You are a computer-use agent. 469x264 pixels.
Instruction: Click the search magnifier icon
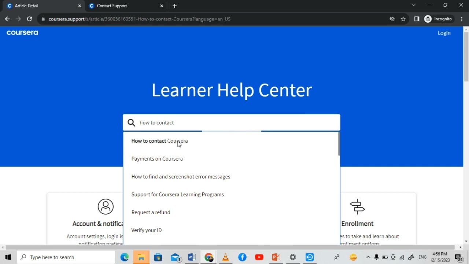pos(131,123)
